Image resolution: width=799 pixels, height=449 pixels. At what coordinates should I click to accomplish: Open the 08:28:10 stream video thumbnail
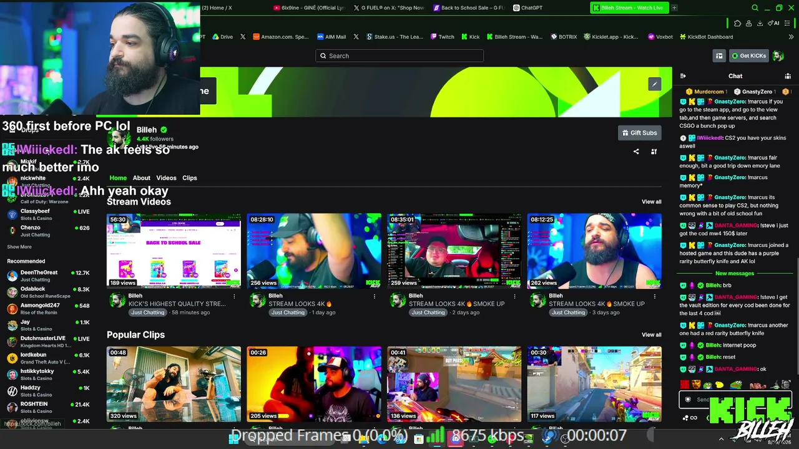tap(314, 251)
